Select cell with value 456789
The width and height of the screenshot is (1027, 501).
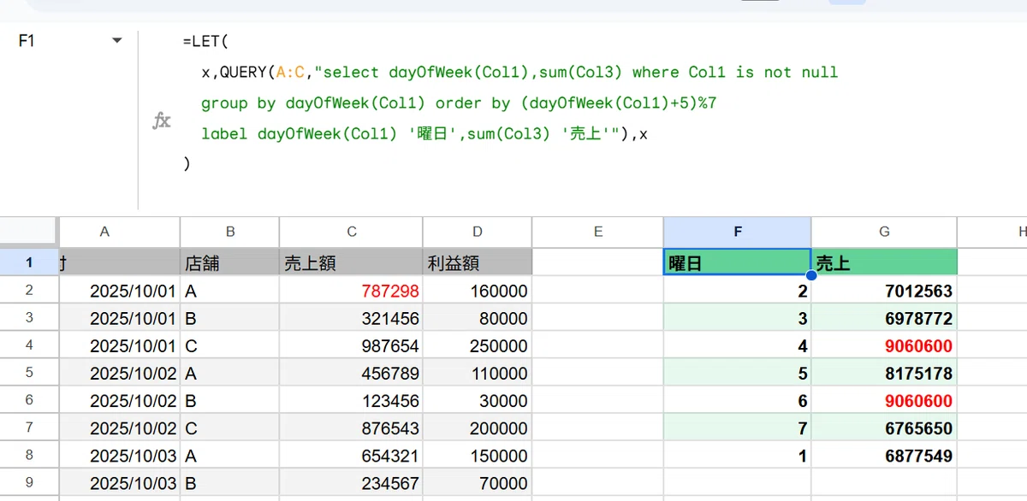351,373
